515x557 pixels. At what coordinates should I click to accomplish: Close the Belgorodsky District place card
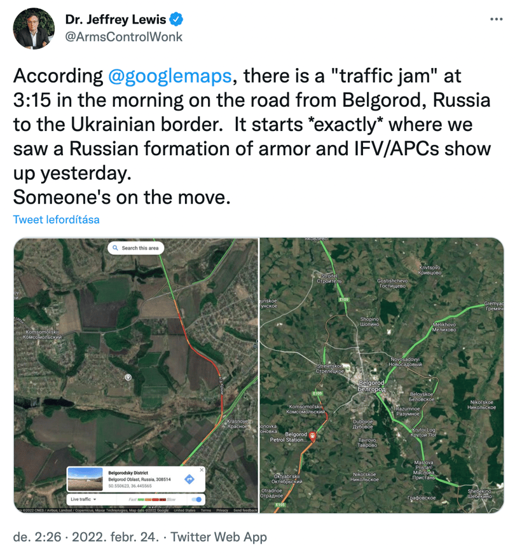(202, 470)
